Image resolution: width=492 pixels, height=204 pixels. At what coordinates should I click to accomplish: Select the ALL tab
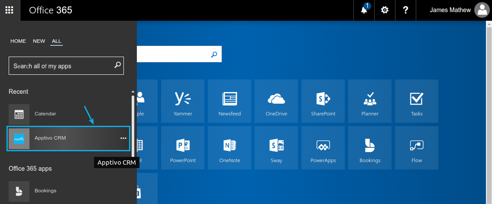click(x=56, y=41)
